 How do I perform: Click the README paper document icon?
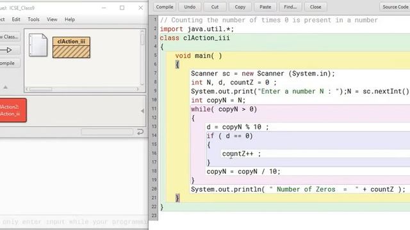pyautogui.click(x=38, y=45)
